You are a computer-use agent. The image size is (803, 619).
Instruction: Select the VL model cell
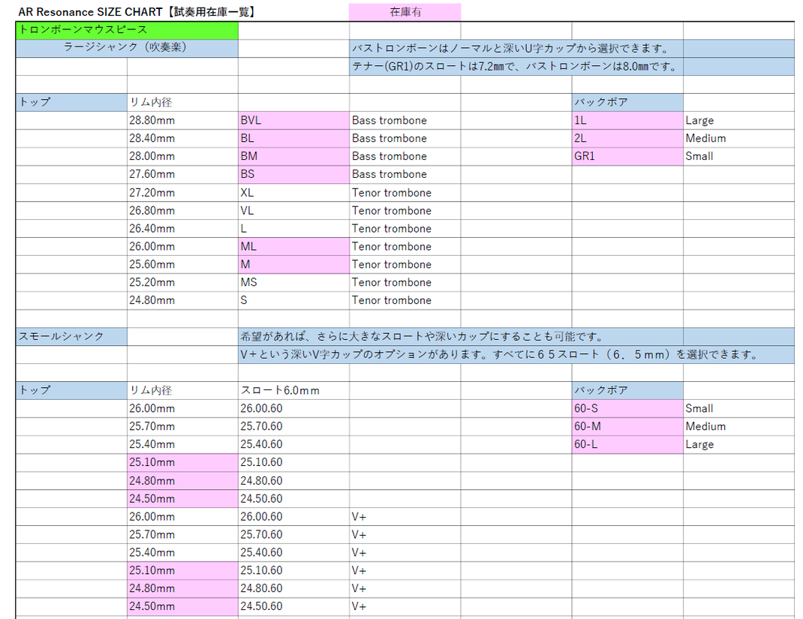point(294,210)
